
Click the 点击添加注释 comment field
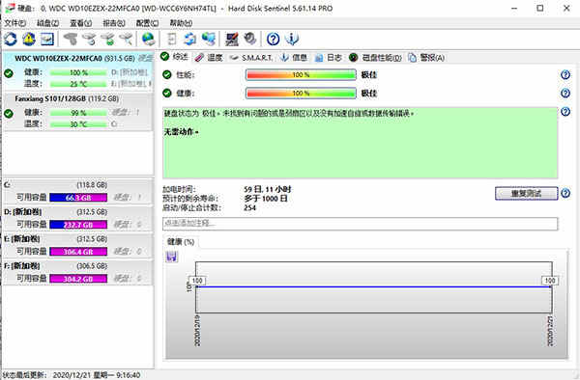360,224
